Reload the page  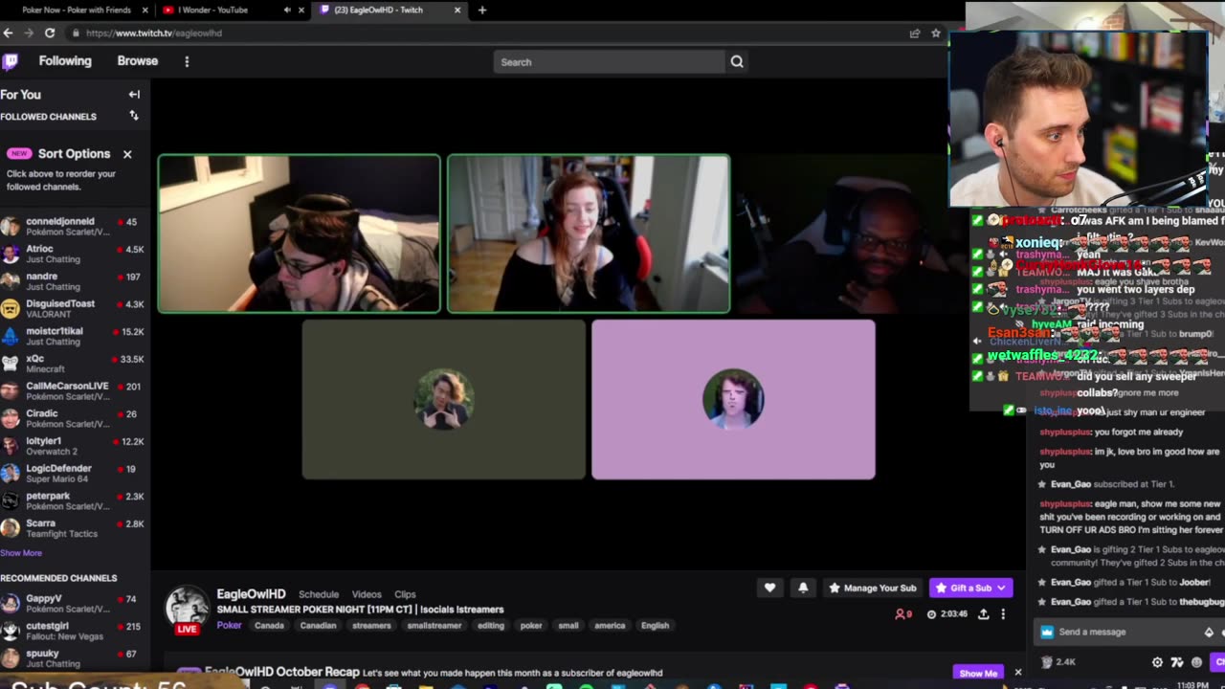pyautogui.click(x=50, y=33)
